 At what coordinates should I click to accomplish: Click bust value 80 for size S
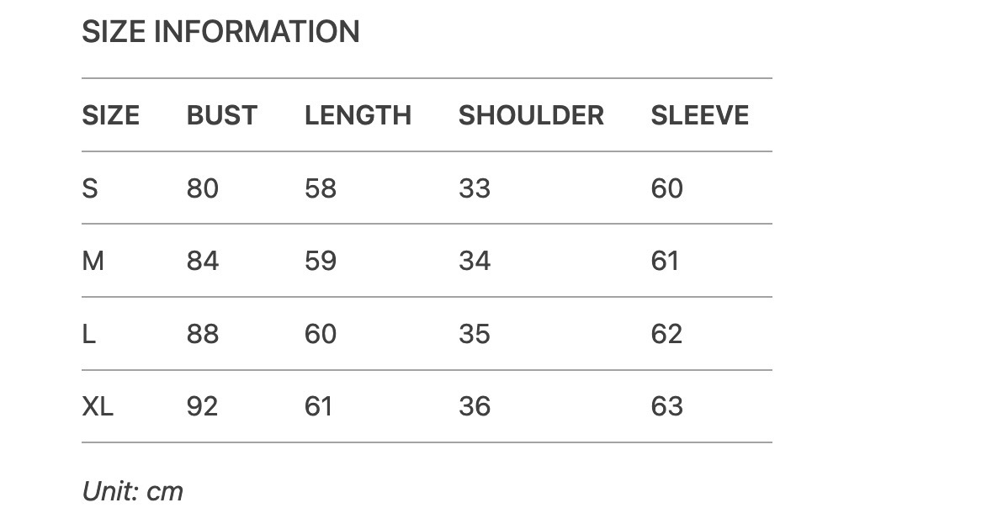point(202,188)
